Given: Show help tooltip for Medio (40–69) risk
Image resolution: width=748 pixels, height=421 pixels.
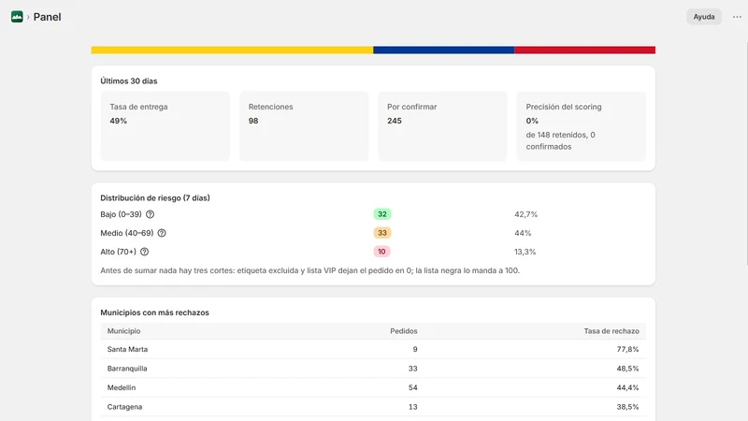Looking at the screenshot, I should [162, 233].
